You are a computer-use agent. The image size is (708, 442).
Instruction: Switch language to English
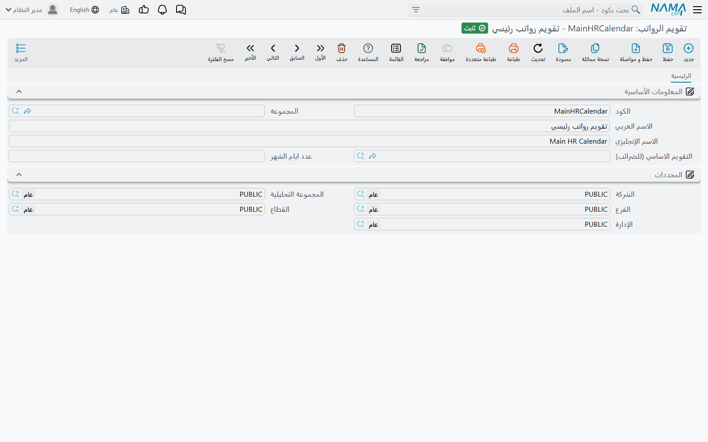pos(85,10)
